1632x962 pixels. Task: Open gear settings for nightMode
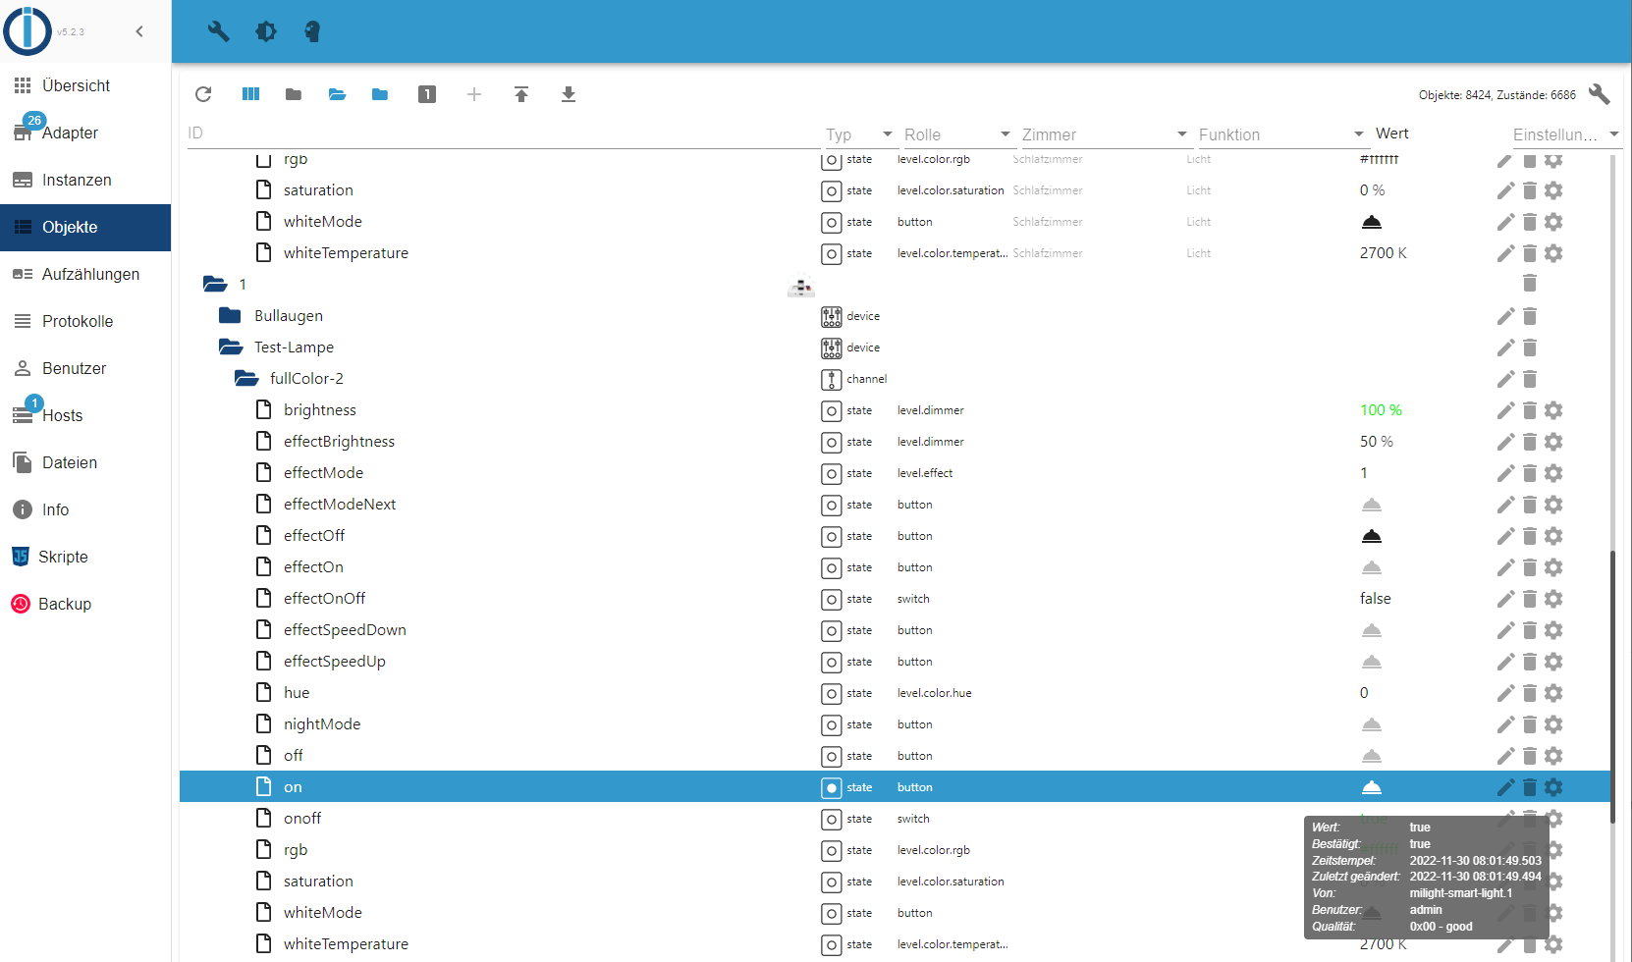pyautogui.click(x=1553, y=724)
